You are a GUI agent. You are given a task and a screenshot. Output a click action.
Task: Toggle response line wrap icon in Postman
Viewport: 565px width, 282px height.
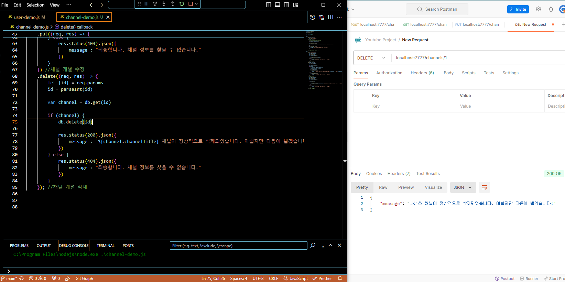click(x=485, y=187)
